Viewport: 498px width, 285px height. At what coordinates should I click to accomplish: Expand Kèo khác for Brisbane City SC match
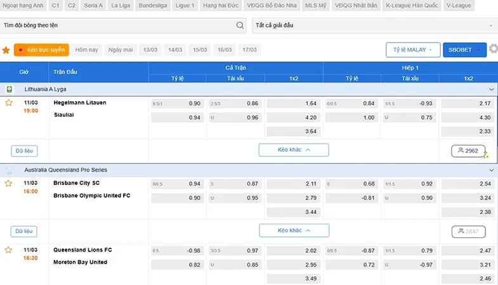294,231
